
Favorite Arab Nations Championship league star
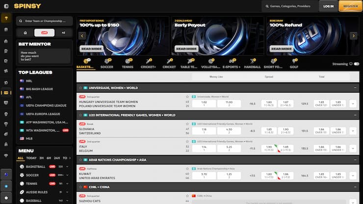80,160
